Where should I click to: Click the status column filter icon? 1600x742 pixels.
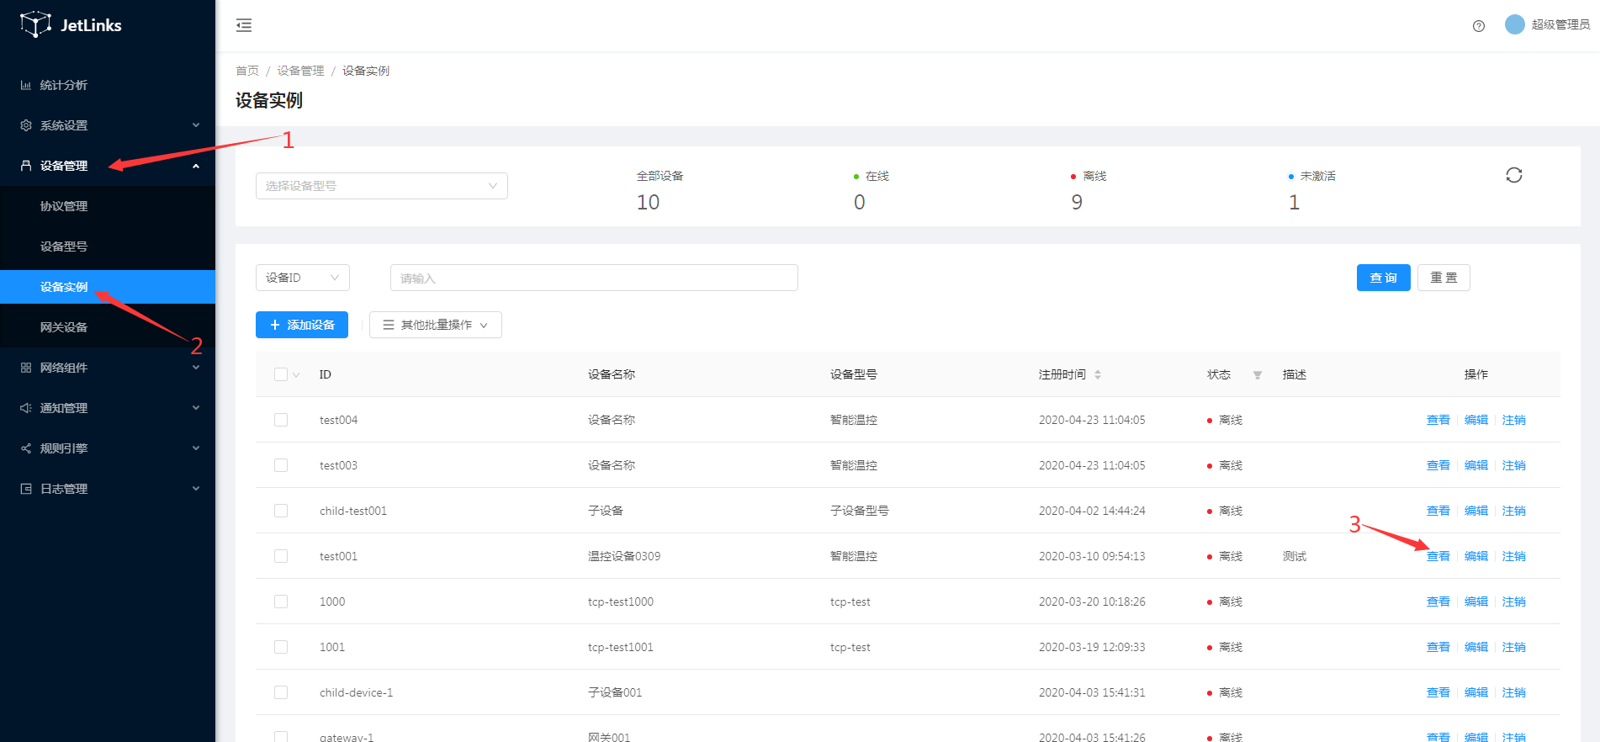pyautogui.click(x=1257, y=375)
